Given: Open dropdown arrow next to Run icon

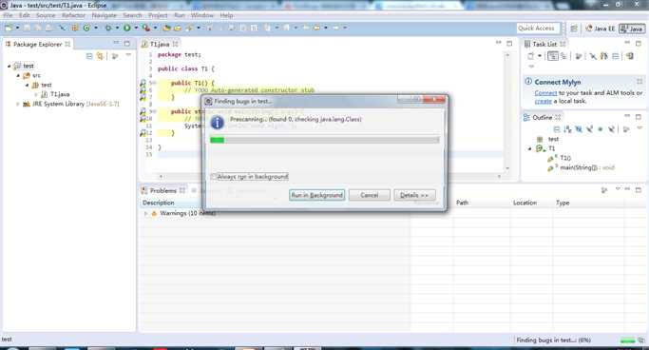Looking at the screenshot, I should 136,28.
